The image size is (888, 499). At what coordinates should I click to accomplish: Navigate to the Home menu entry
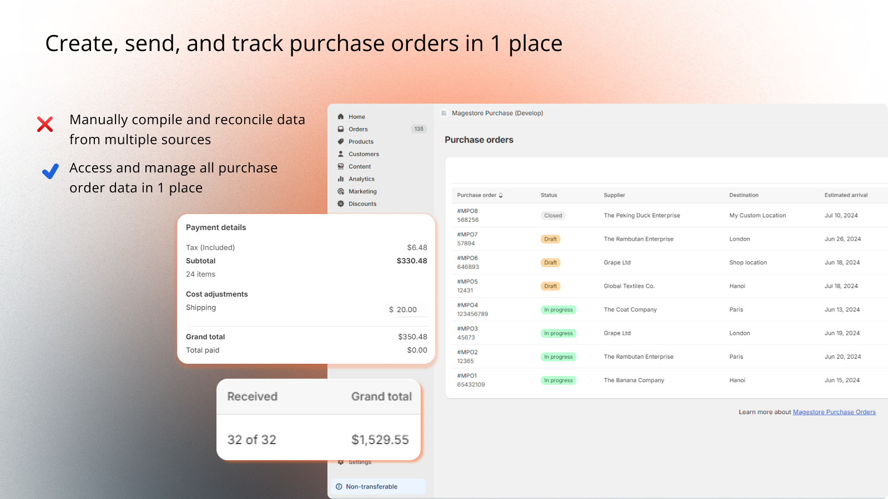(x=356, y=116)
